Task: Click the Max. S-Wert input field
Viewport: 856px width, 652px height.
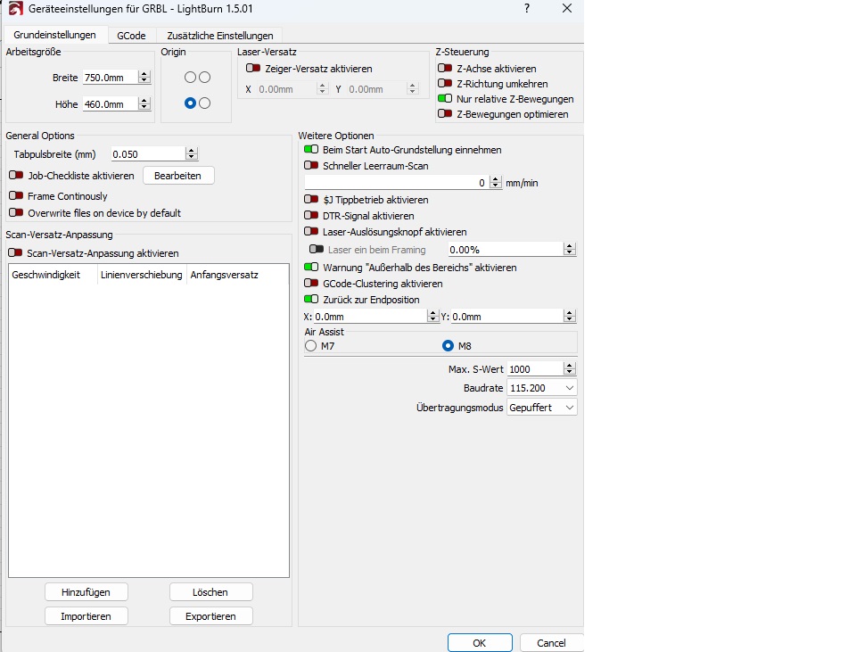Action: 535,369
